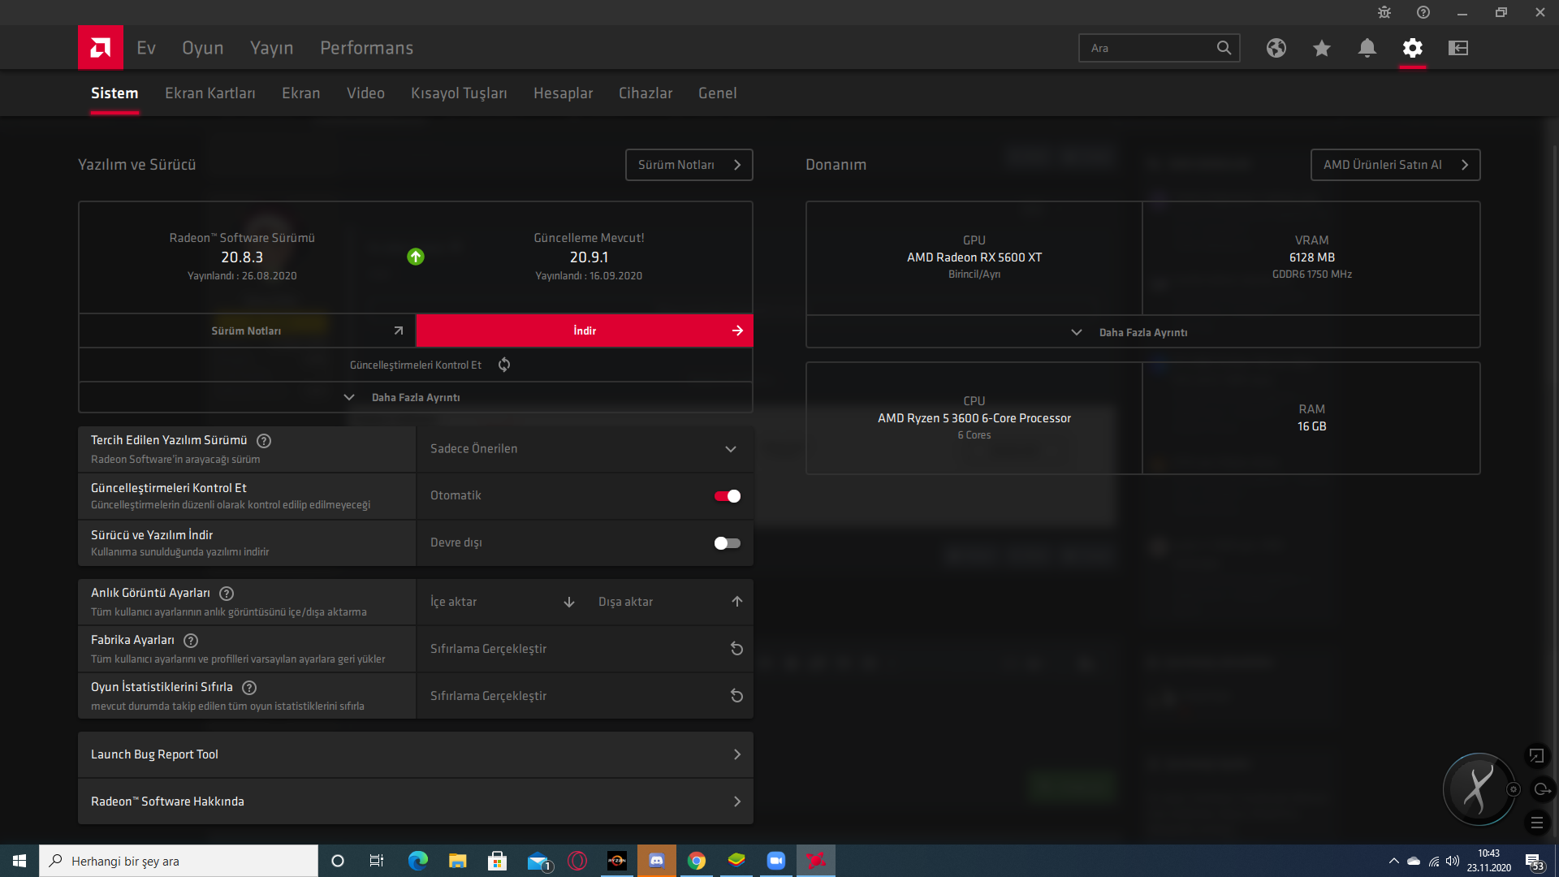Click the Sürüm Notları button at top
This screenshot has height=877, width=1559.
(689, 165)
